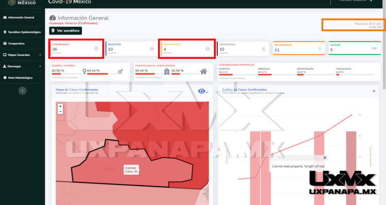Click the Hipertensión comorbidity progress bar
Screen dimensions: 386x205
[x=315, y=74]
